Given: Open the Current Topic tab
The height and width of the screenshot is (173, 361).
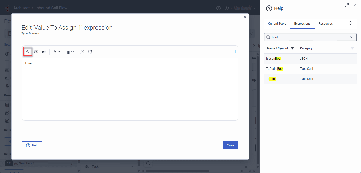Looking at the screenshot, I should pyautogui.click(x=277, y=23).
